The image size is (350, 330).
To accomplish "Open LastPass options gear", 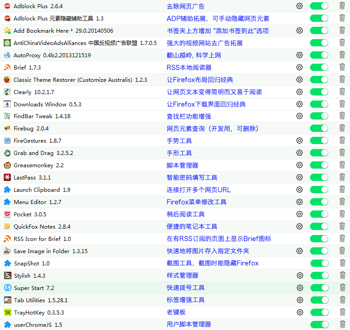I will coord(300,178).
